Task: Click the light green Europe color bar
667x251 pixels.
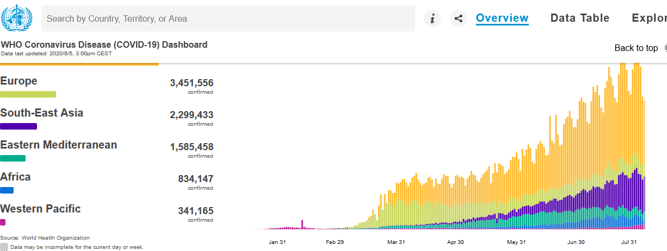Action: (x=28, y=94)
